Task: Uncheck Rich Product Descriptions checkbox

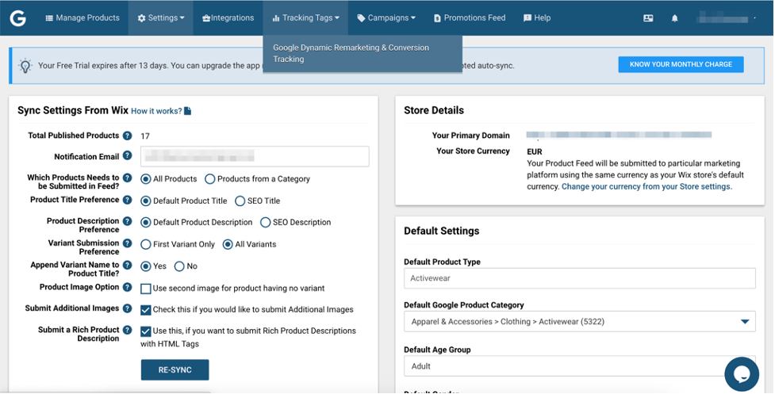Action: click(146, 331)
